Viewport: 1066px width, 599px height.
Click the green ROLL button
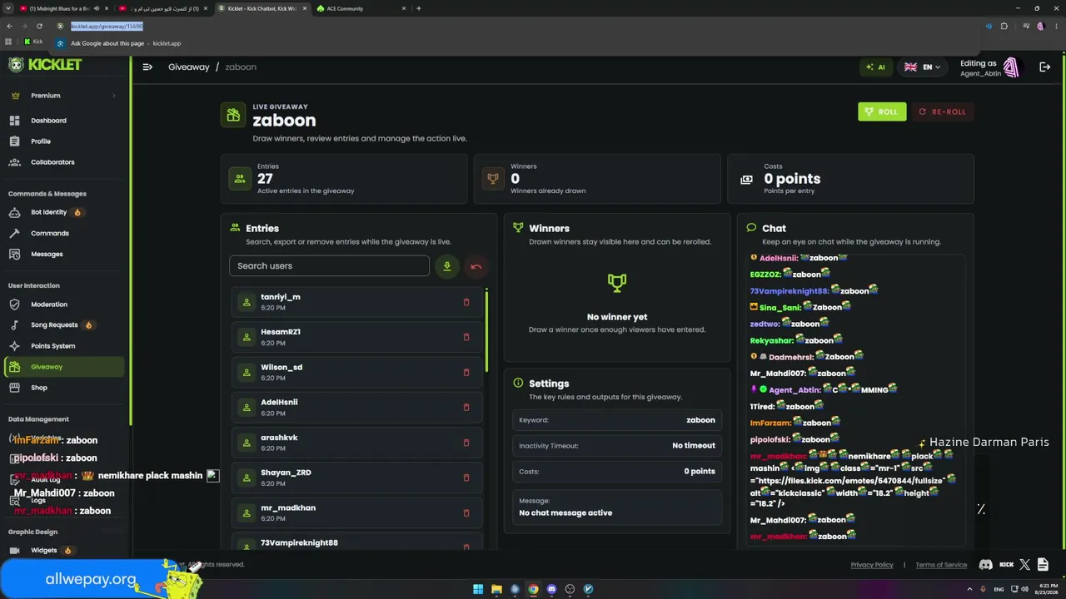(x=882, y=111)
